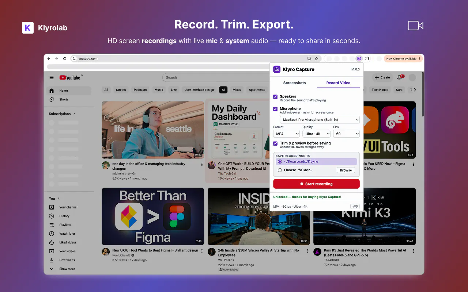Open the FPS dropdown showing 60

[346, 134]
